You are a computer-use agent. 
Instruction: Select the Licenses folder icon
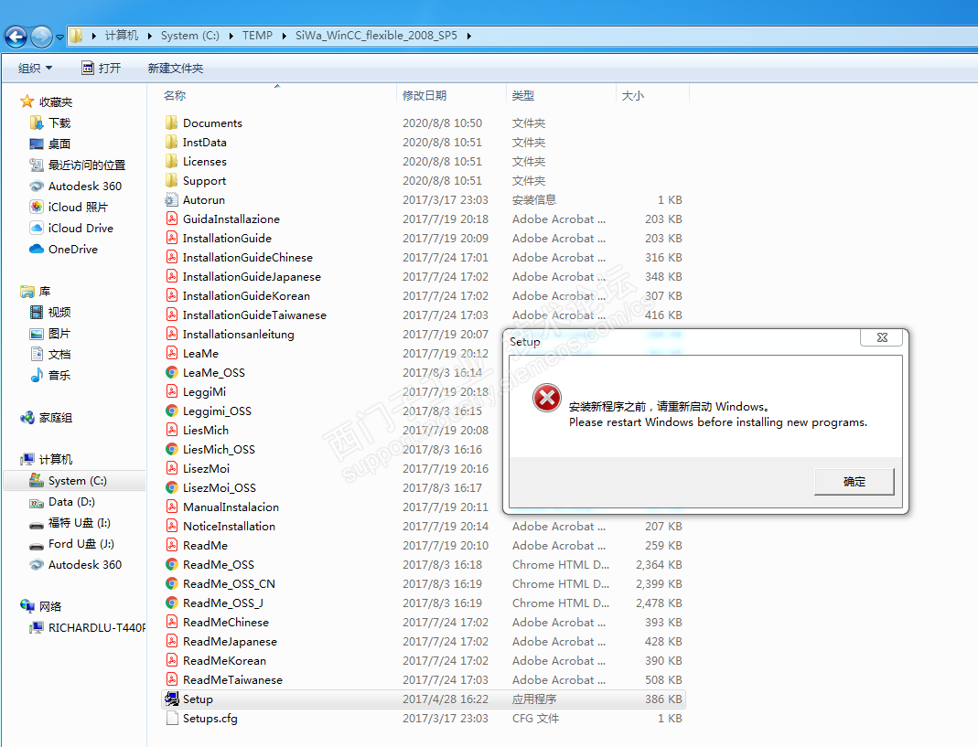171,161
